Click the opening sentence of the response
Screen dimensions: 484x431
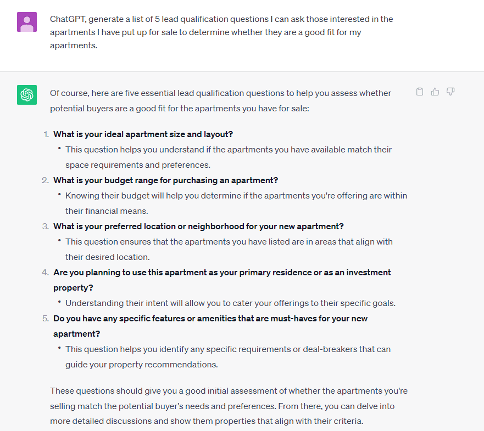(x=220, y=100)
